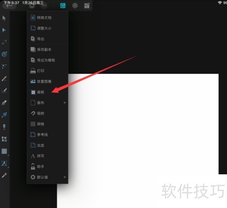Select the Vector Brush tool
Screen dimensions: 227x208
(x=4, y=91)
